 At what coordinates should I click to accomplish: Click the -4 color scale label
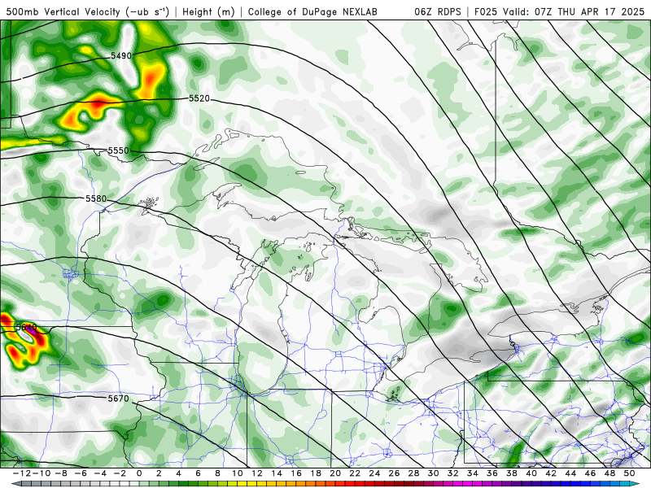coord(100,473)
